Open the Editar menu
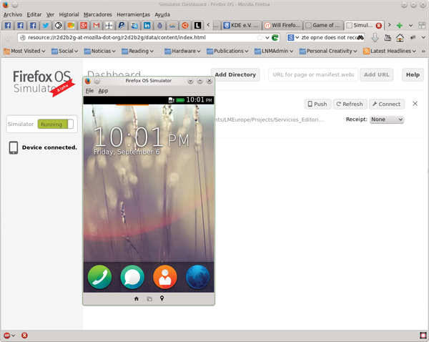The image size is (429, 342). point(34,14)
